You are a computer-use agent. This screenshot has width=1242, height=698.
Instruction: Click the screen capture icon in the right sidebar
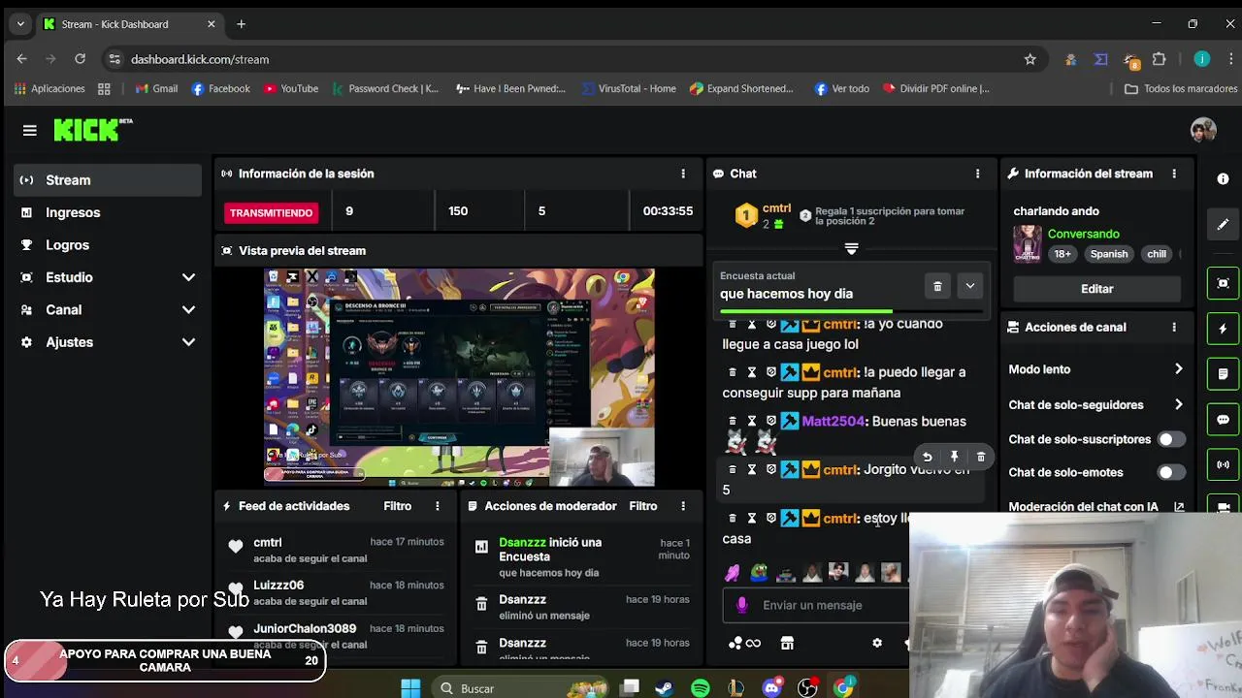click(1223, 283)
